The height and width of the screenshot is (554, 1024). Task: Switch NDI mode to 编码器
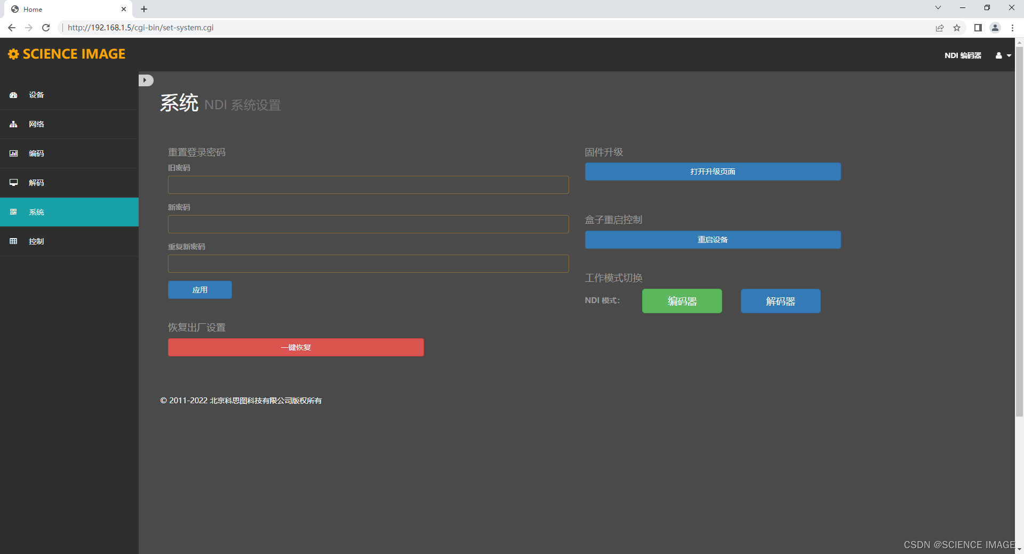(x=682, y=301)
